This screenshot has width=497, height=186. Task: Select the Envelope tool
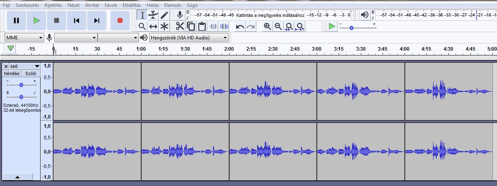click(x=153, y=15)
